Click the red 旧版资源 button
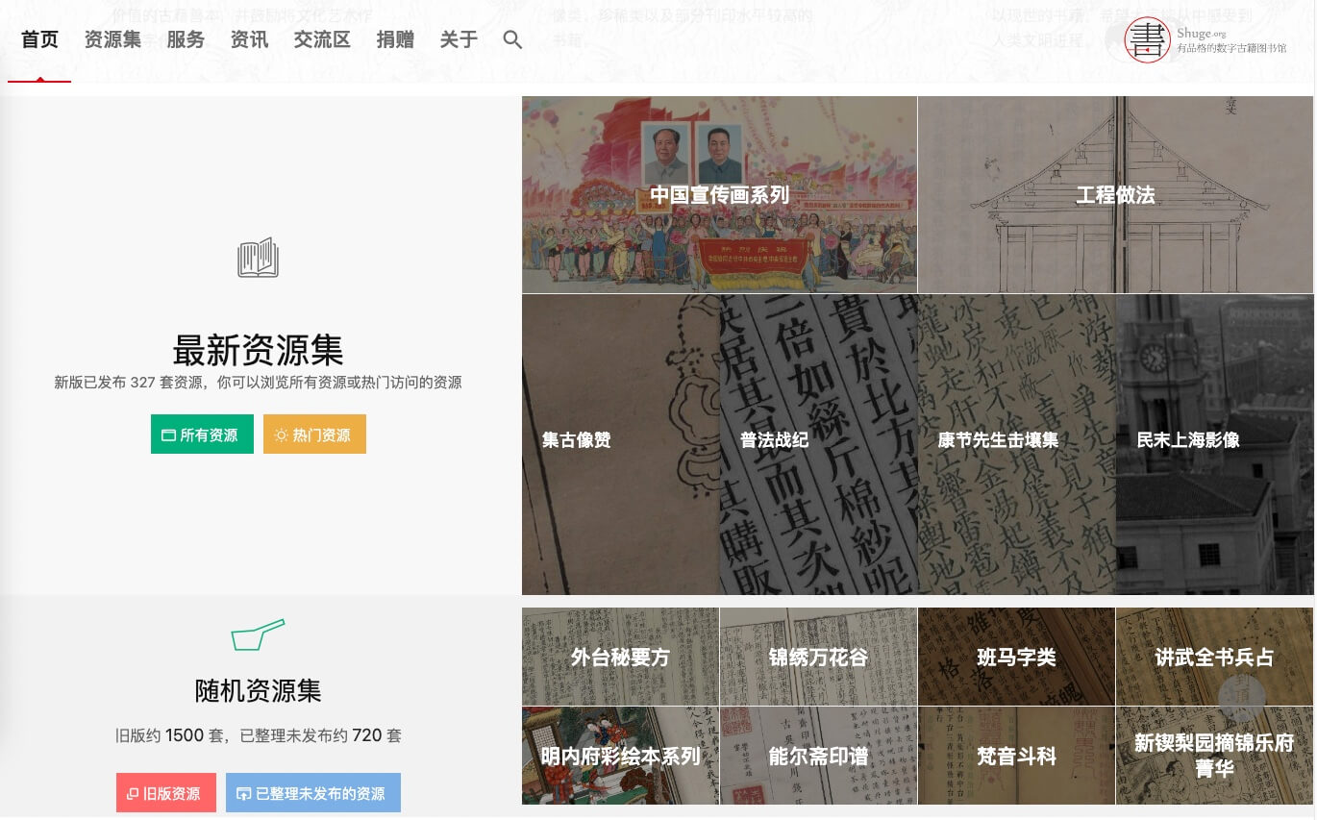 (166, 793)
